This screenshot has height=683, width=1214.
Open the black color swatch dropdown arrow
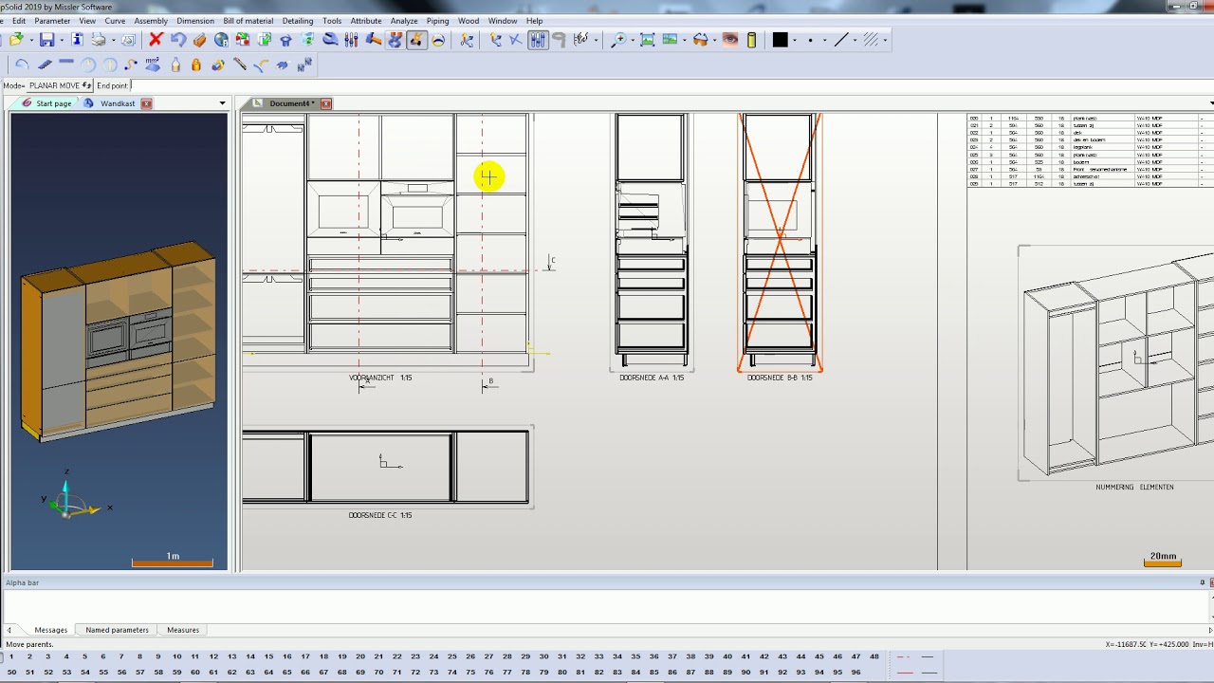point(795,40)
